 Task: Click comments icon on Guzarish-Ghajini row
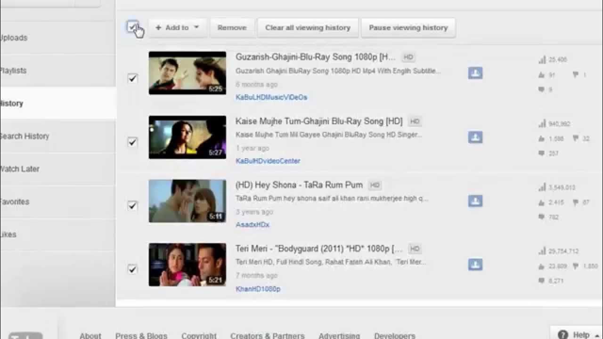[542, 89]
